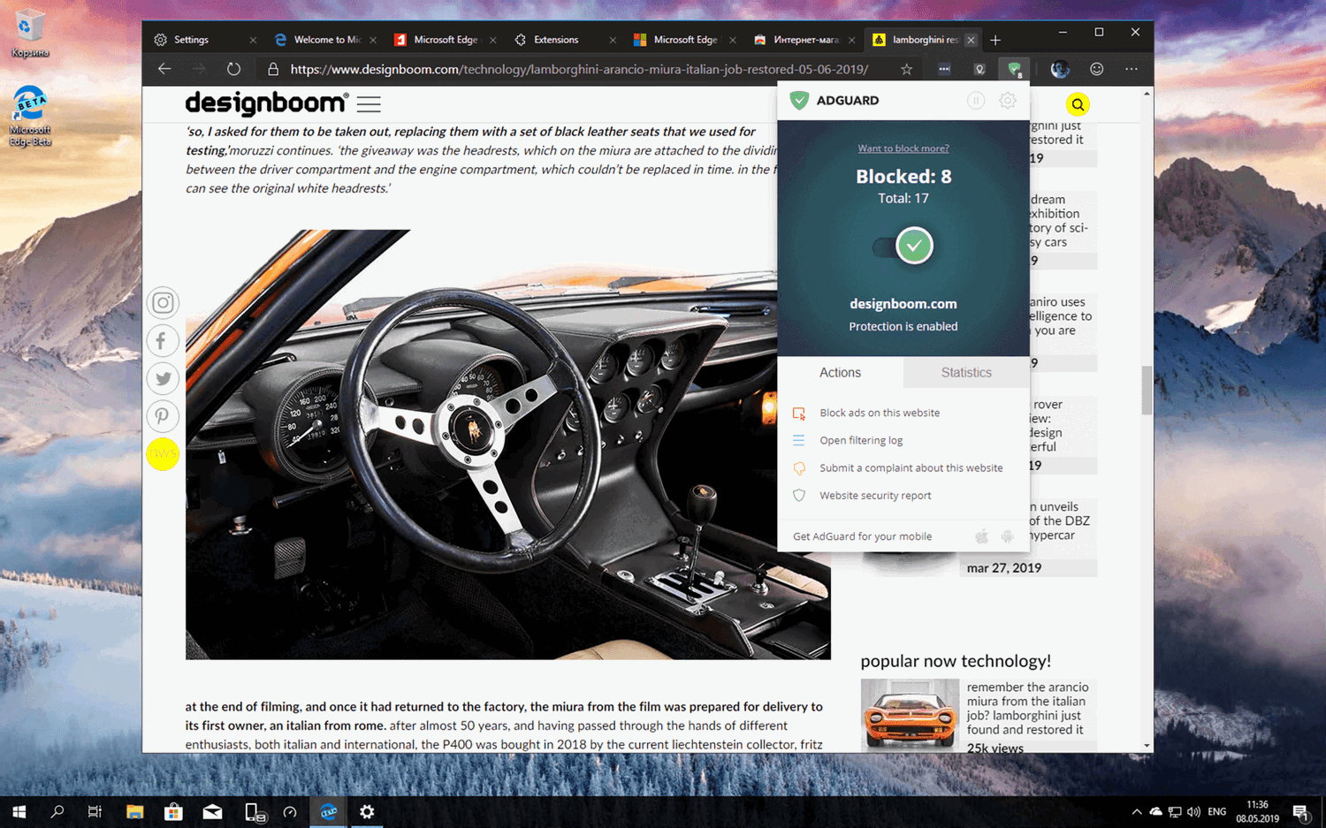Image resolution: width=1326 pixels, height=828 pixels.
Task: View site security lock information
Action: tap(273, 69)
